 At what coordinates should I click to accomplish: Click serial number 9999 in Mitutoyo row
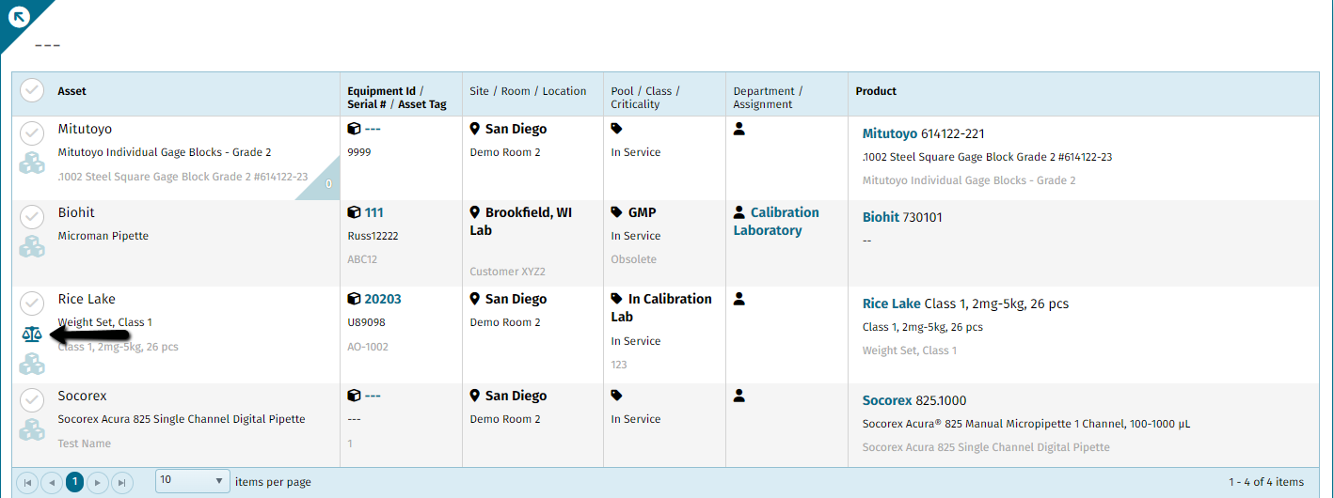pos(359,152)
